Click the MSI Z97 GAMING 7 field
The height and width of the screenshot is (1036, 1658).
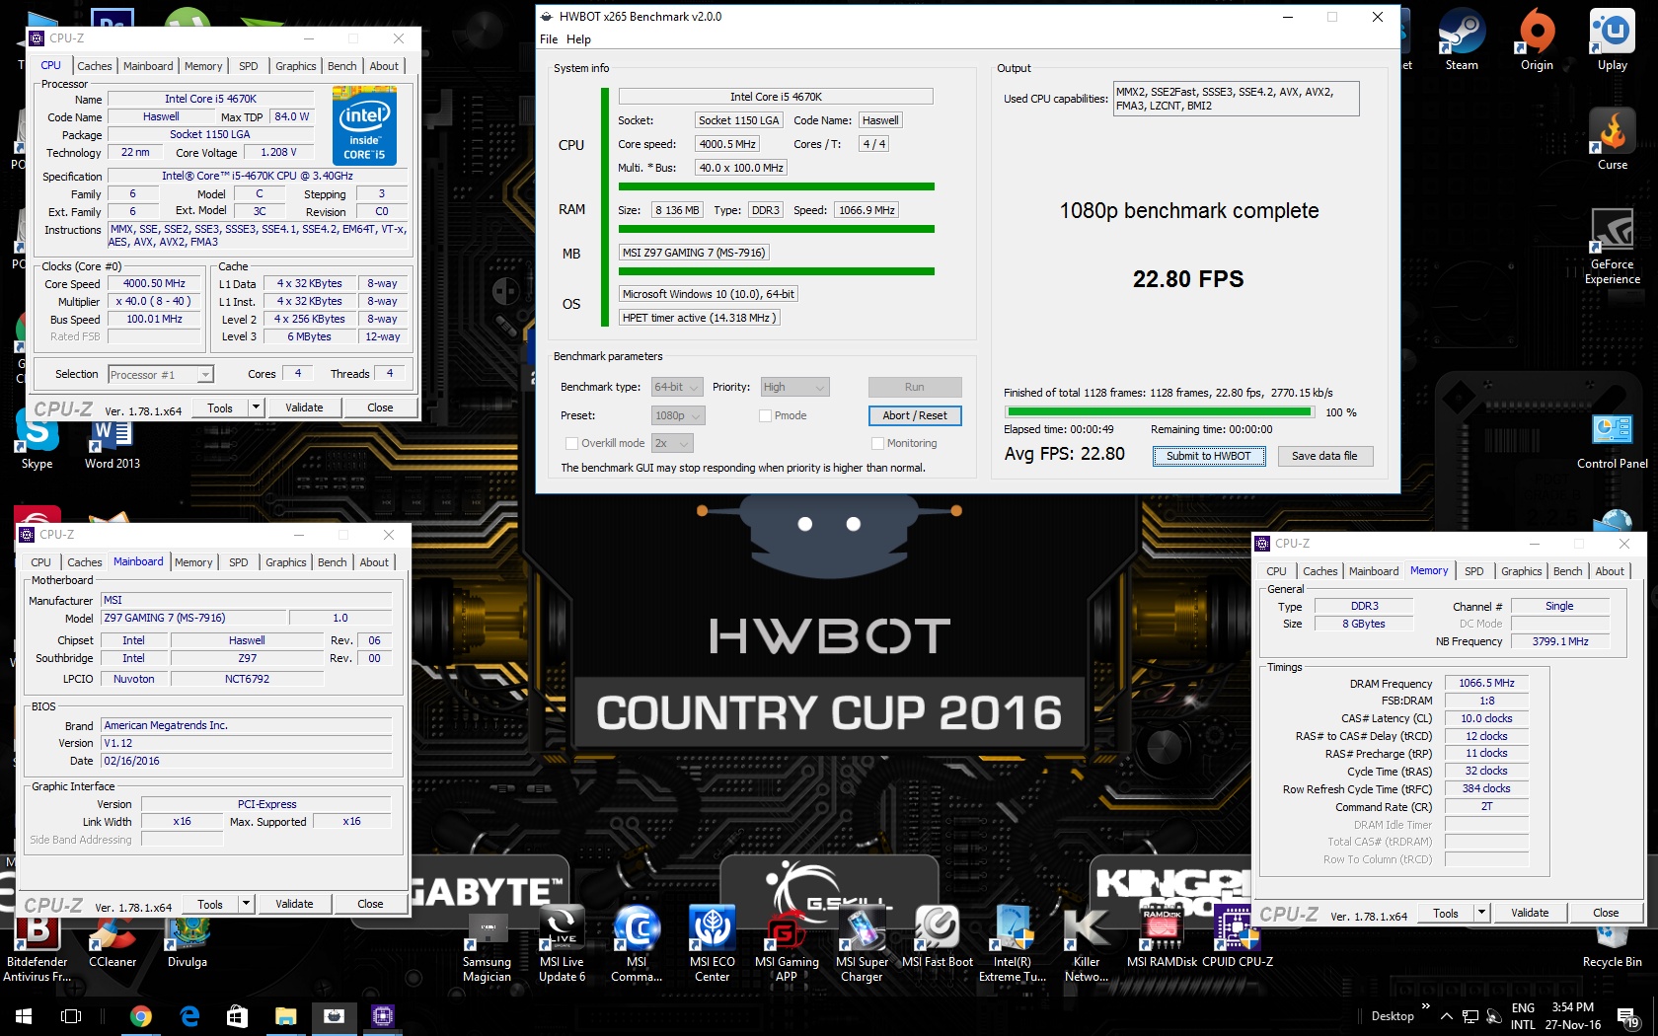[695, 253]
